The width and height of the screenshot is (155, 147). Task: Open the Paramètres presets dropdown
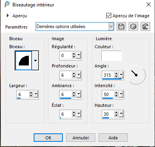[x=111, y=27]
